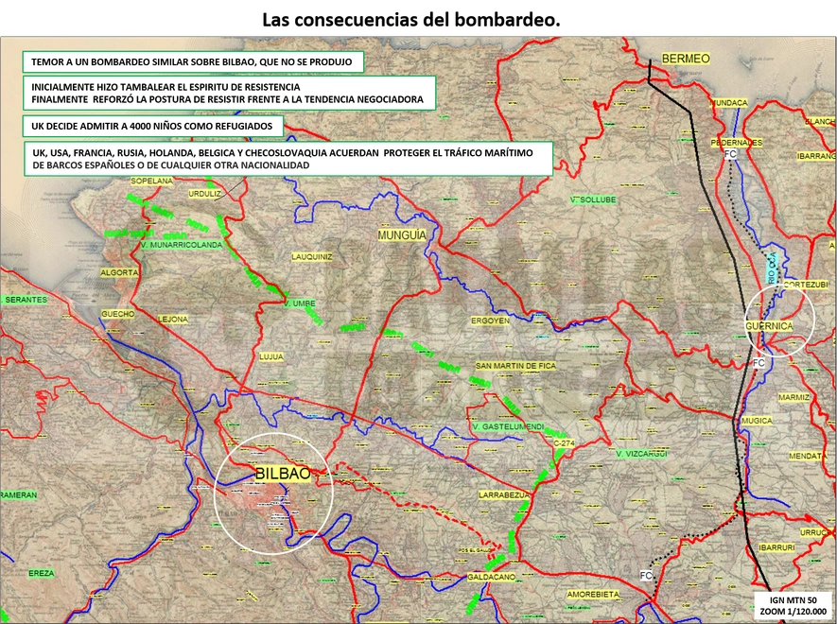Click the UK 4000 niños refugiados text box
Viewport: 837px width, 624px height.
pyautogui.click(x=152, y=127)
